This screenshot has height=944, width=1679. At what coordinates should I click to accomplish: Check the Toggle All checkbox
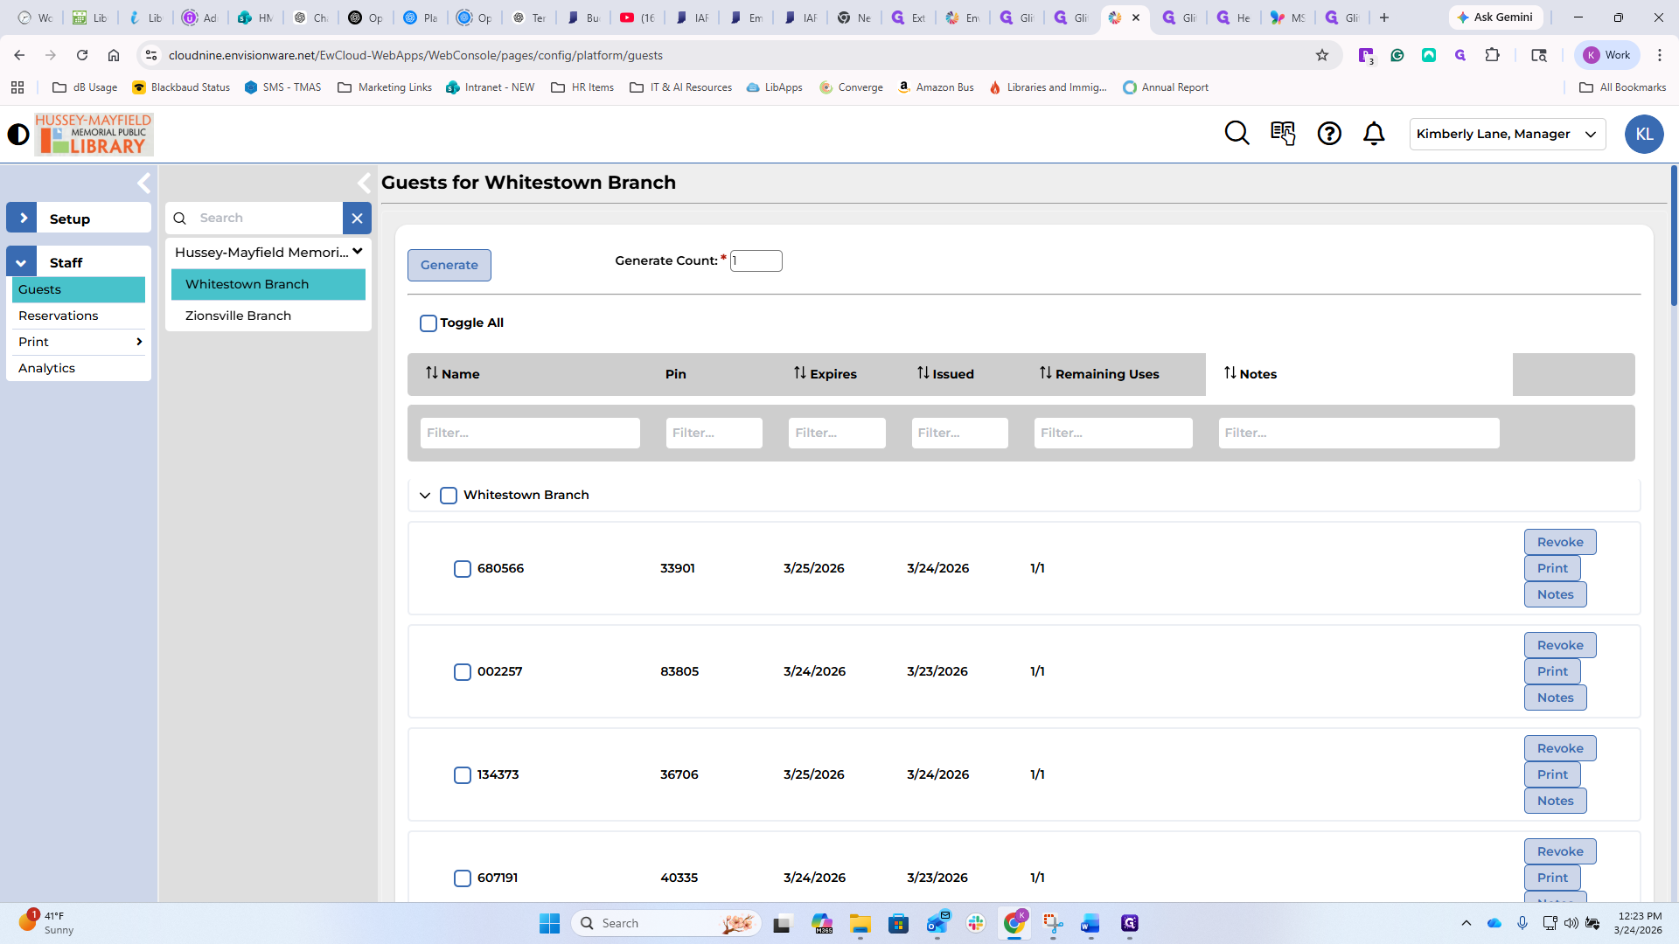click(428, 323)
